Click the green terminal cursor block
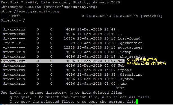This screenshot has width=173, height=105. [x=137, y=102]
